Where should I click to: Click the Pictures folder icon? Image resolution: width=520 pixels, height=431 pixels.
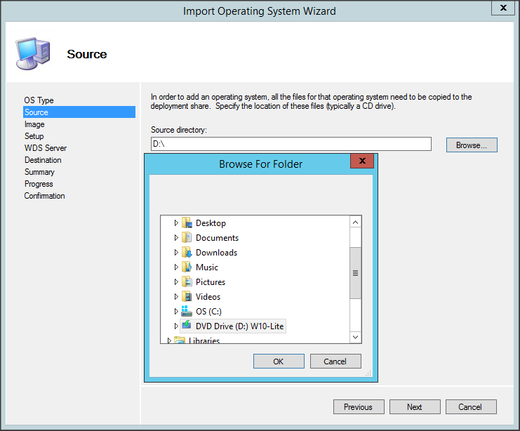pyautogui.click(x=187, y=281)
